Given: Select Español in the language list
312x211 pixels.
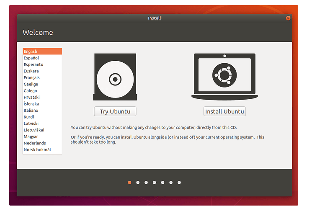Looking at the screenshot, I should click(42, 58).
